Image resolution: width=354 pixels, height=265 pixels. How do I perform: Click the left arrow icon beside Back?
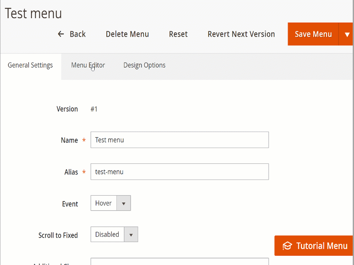tap(61, 34)
